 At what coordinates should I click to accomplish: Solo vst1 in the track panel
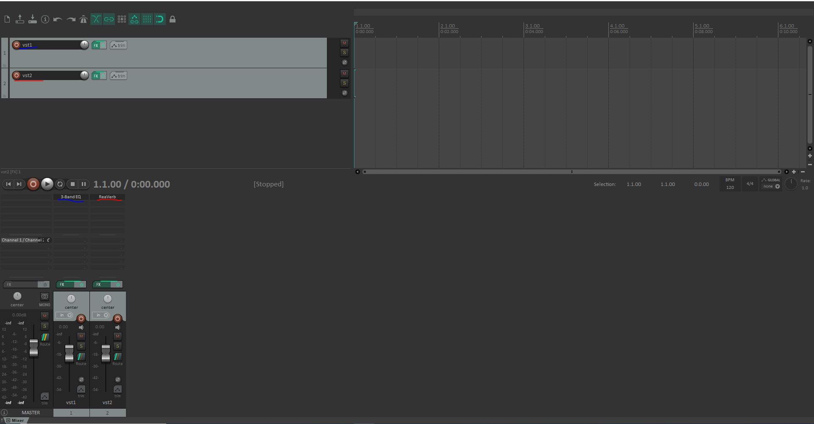(344, 53)
